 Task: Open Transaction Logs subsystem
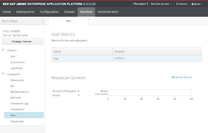(x=19, y=103)
